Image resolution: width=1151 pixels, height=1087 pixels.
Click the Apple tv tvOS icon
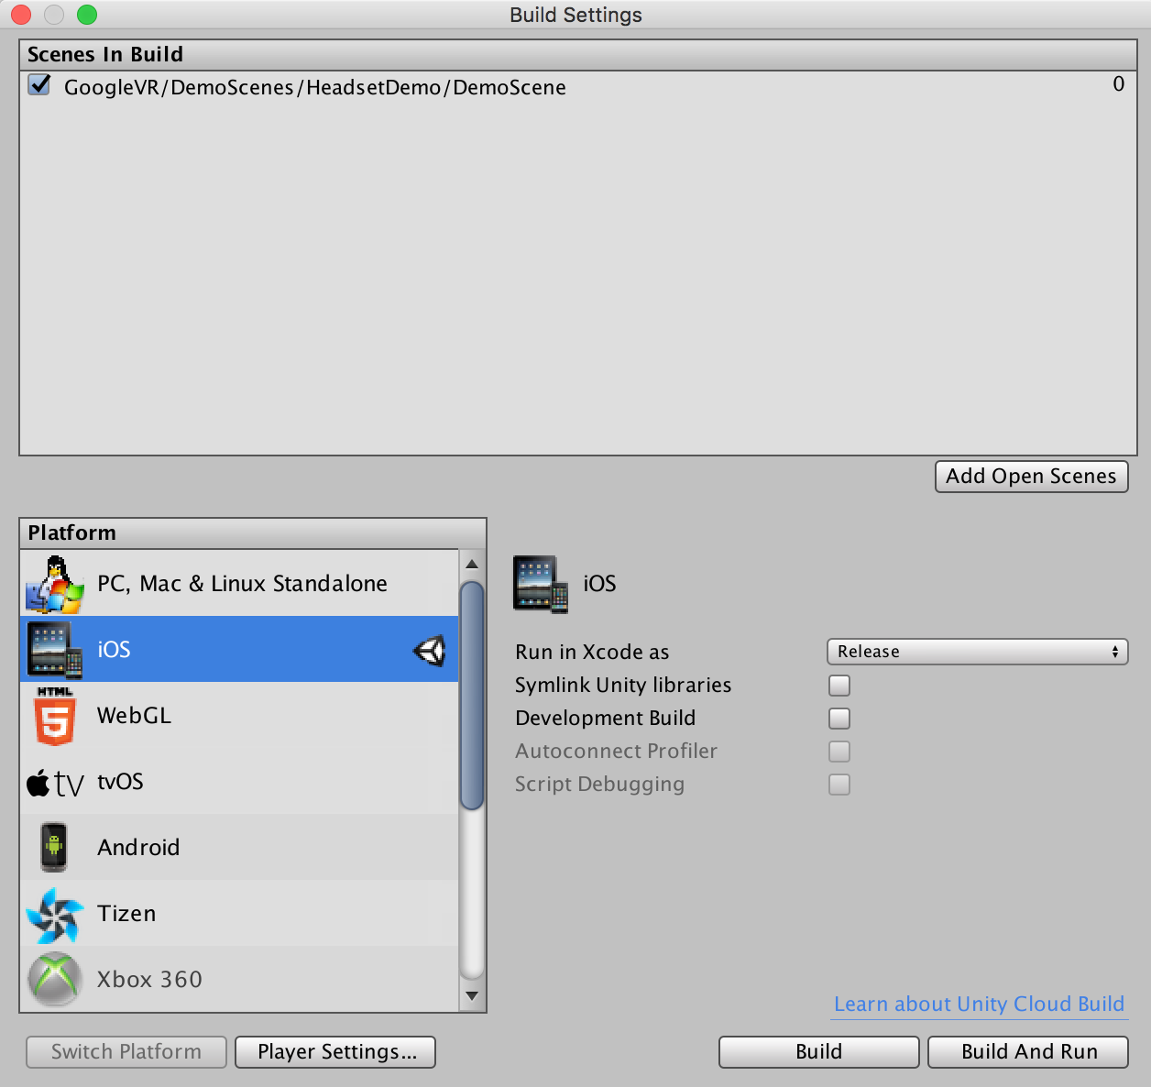coord(55,783)
